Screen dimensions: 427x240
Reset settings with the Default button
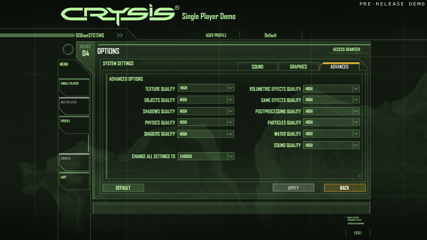123,188
